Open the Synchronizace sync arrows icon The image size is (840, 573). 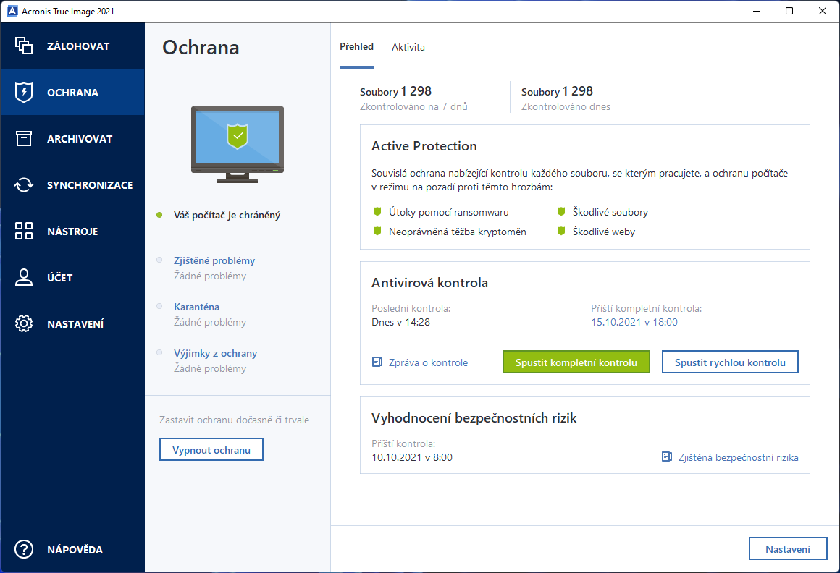point(24,185)
